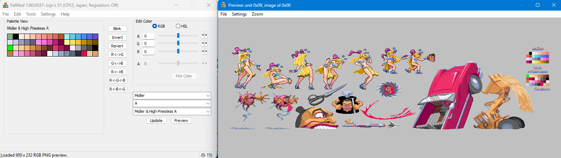Open the Tools menu in PalMod
561x158 pixels.
(x=31, y=14)
